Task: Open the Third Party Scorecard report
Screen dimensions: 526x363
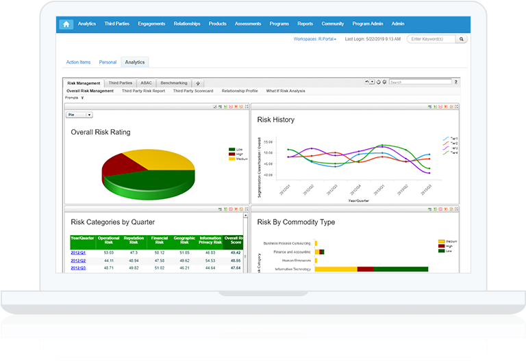Action: tap(192, 91)
